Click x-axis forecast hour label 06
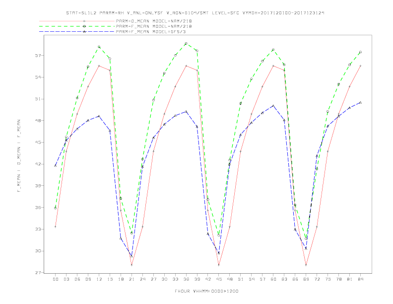The height and width of the screenshot is (304, 393). [77, 279]
